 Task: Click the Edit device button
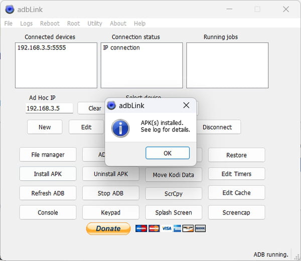(86, 127)
